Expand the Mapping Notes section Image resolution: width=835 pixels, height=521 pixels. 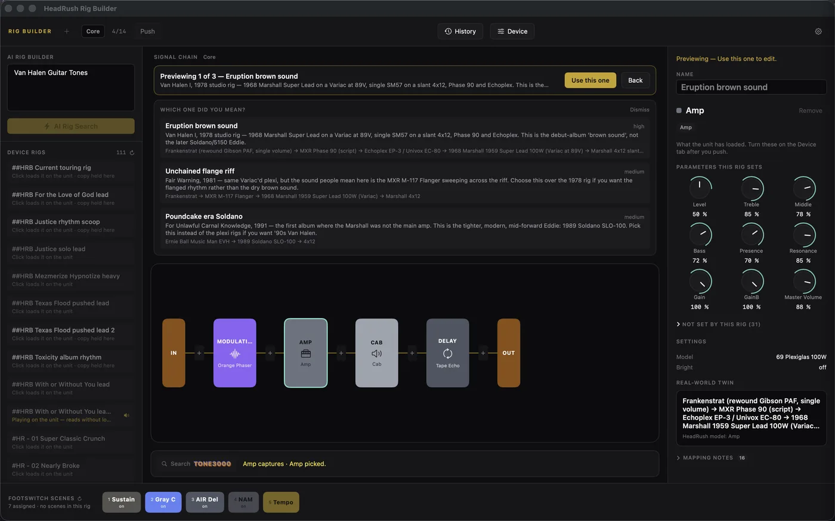[x=710, y=458]
